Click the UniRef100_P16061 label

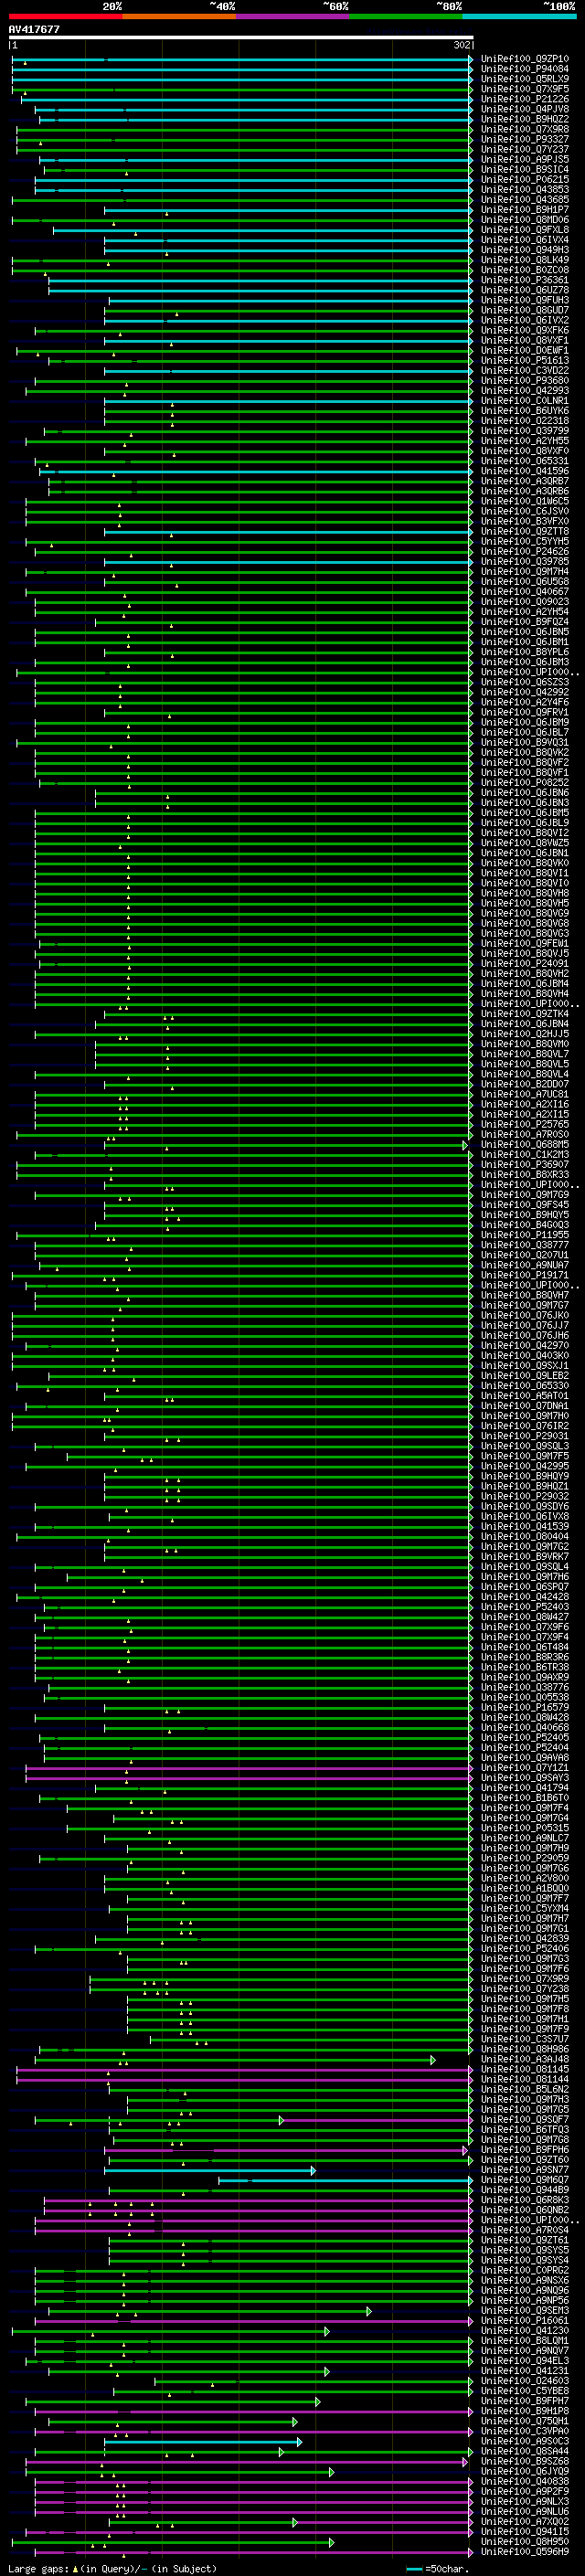[x=525, y=2321]
